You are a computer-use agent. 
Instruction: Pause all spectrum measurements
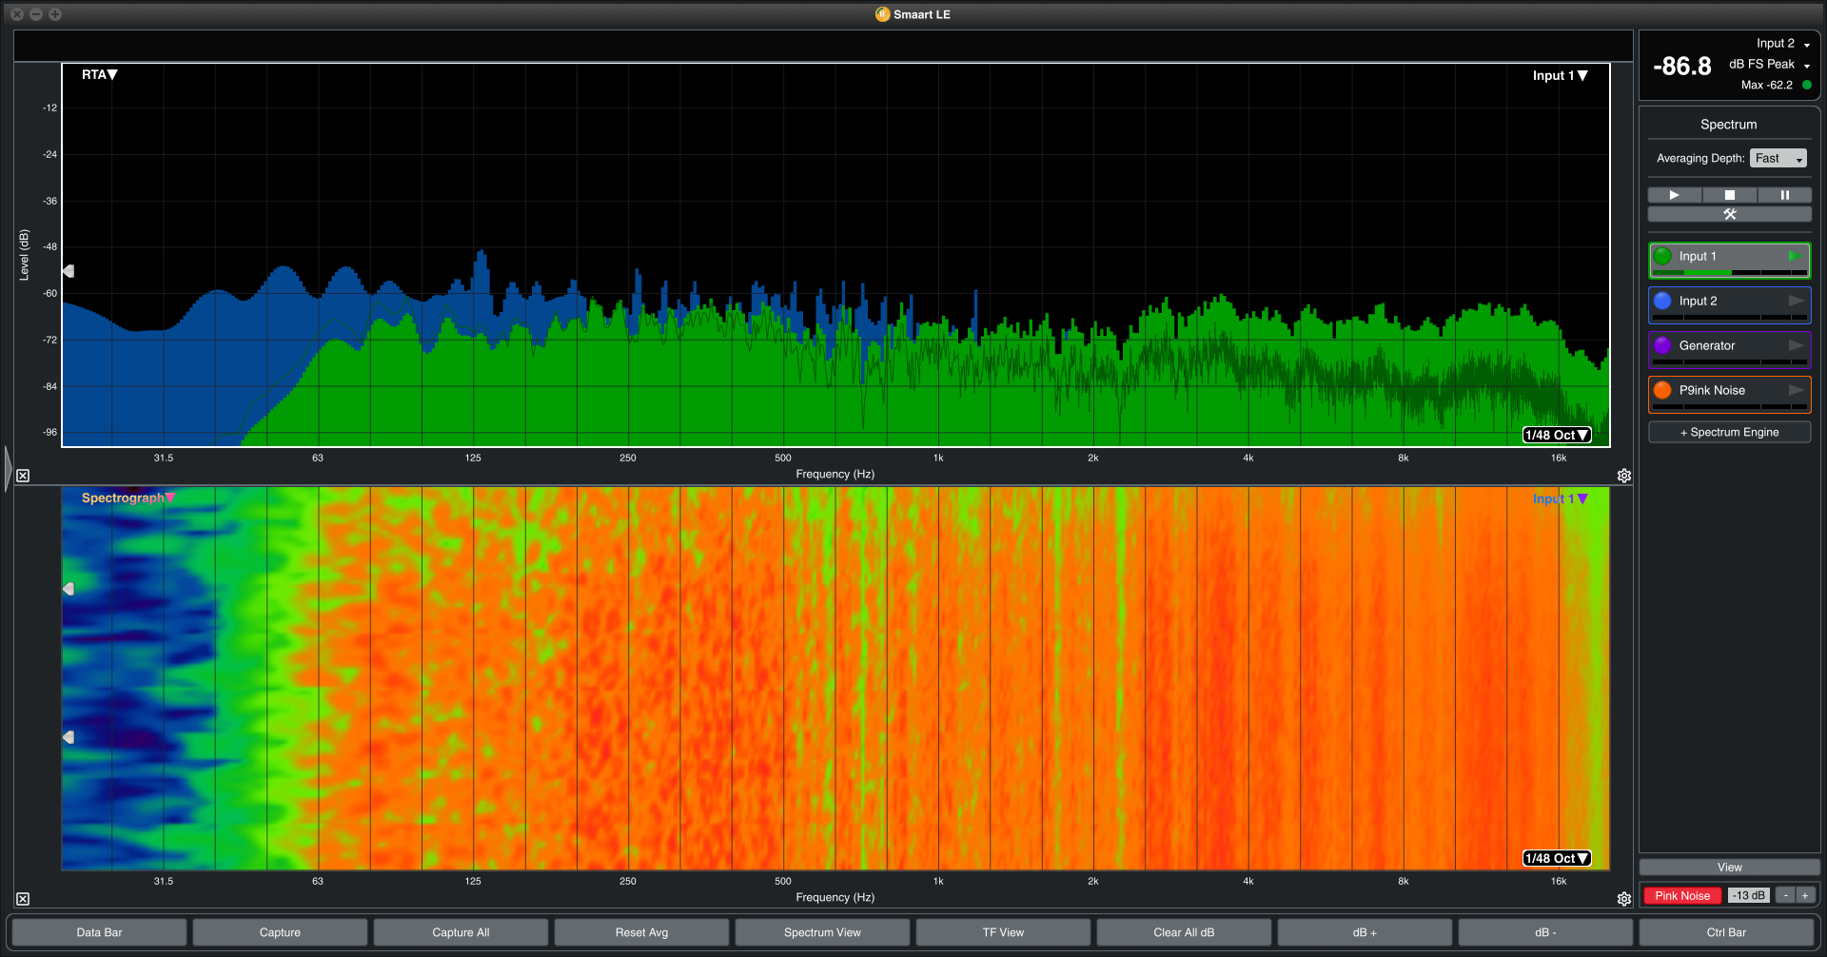pyautogui.click(x=1785, y=195)
